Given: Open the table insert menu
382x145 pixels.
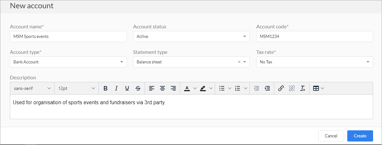Looking at the screenshot, I should (318, 88).
